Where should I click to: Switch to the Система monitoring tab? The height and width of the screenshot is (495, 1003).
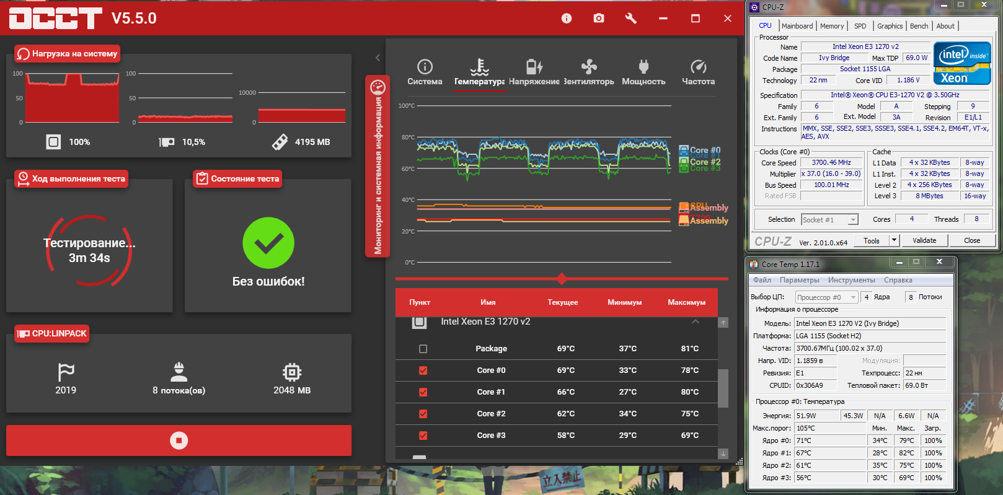tap(425, 72)
